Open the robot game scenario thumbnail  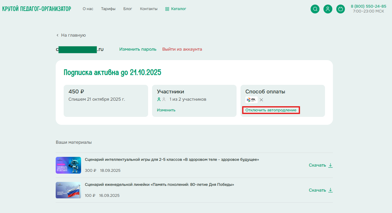tap(68, 165)
